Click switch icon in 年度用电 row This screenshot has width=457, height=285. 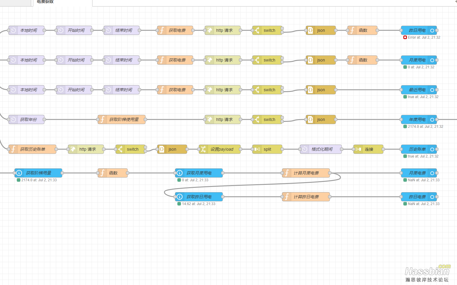point(257,119)
